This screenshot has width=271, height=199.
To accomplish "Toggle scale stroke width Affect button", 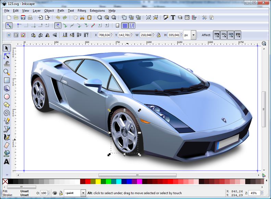I will point(217,35).
